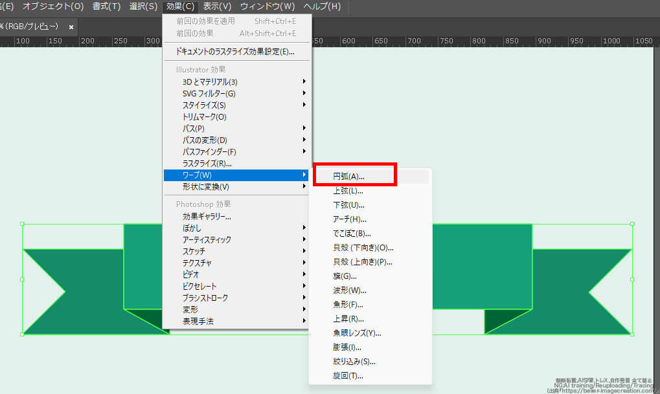Choose 上弦(L)... from warp submenu

(348, 191)
